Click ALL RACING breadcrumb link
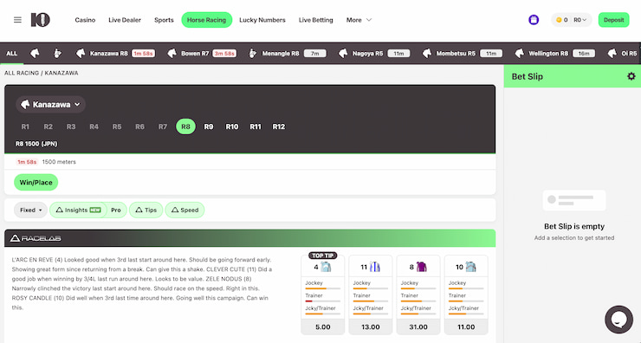This screenshot has height=343, width=641. pyautogui.click(x=22, y=73)
